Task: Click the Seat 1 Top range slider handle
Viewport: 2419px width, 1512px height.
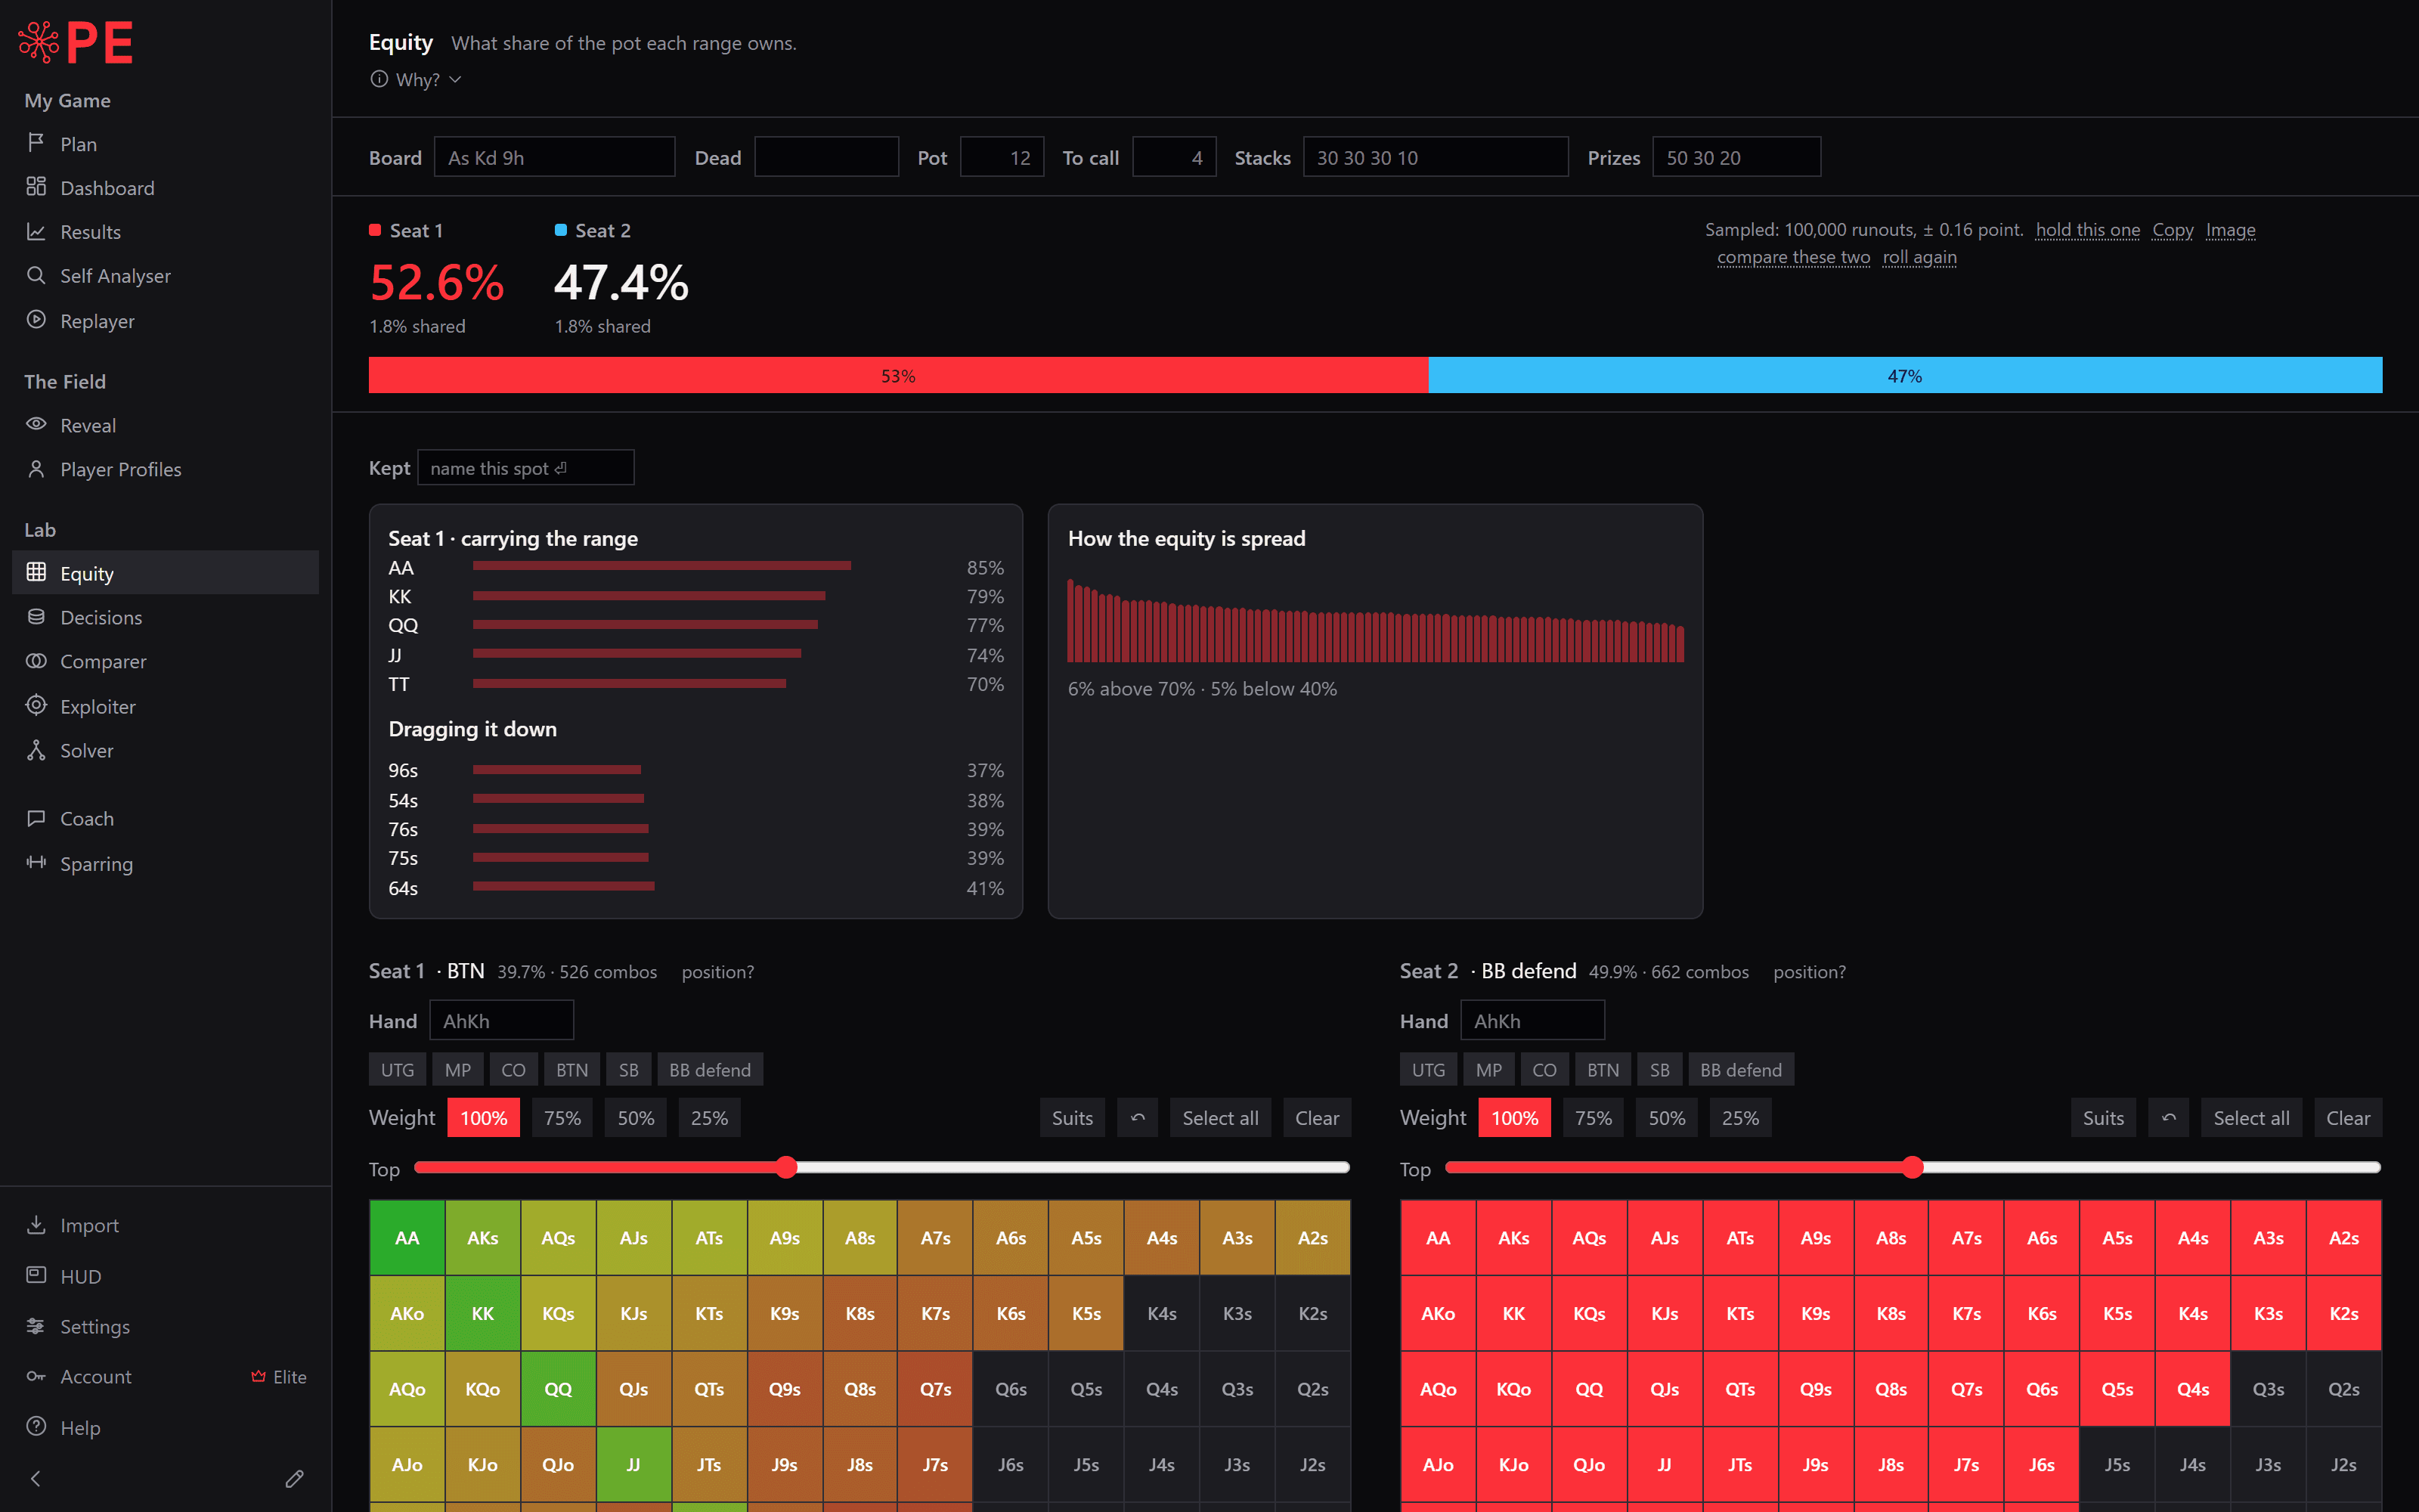Action: [787, 1167]
